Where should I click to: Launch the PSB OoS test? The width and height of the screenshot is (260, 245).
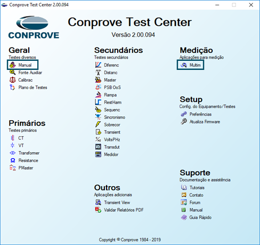[x=112, y=88]
